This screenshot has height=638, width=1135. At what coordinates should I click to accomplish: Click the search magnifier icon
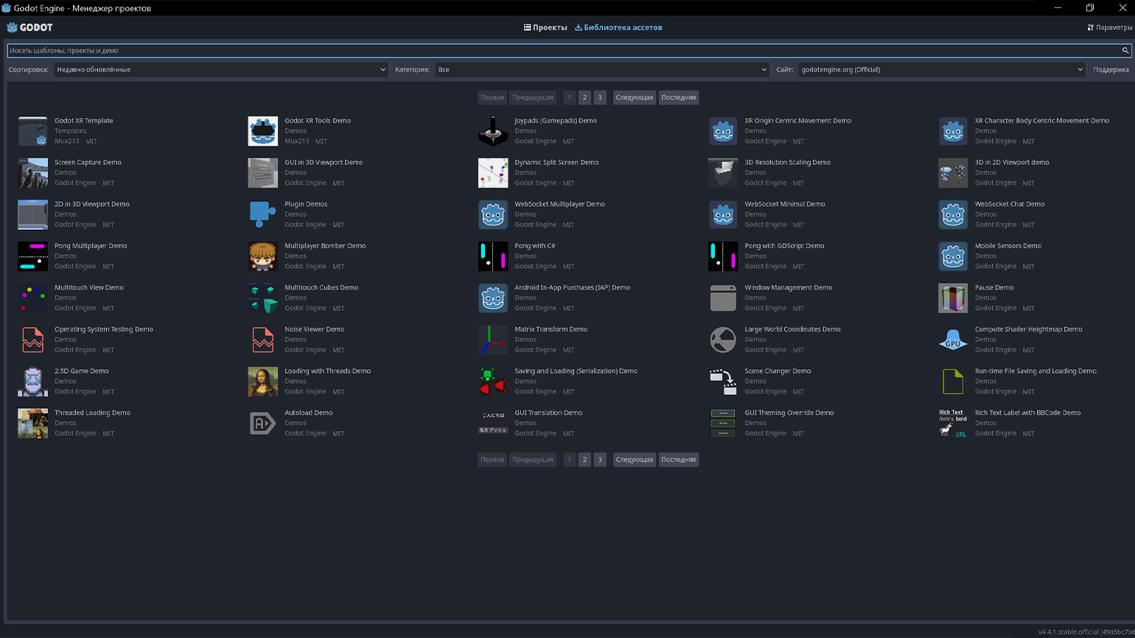1125,51
